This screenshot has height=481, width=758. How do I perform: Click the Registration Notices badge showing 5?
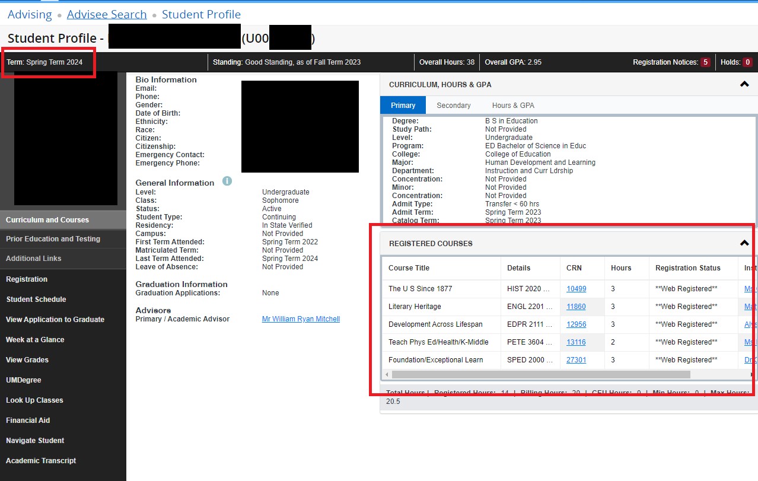click(x=707, y=62)
